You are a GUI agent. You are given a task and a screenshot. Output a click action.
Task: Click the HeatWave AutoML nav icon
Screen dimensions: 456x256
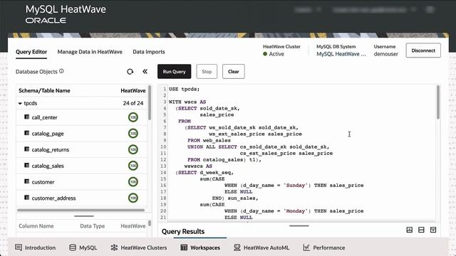237,247
